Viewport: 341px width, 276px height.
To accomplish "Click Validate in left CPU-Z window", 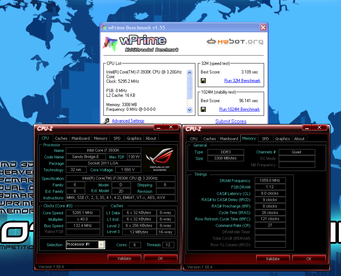I will coord(125,258).
